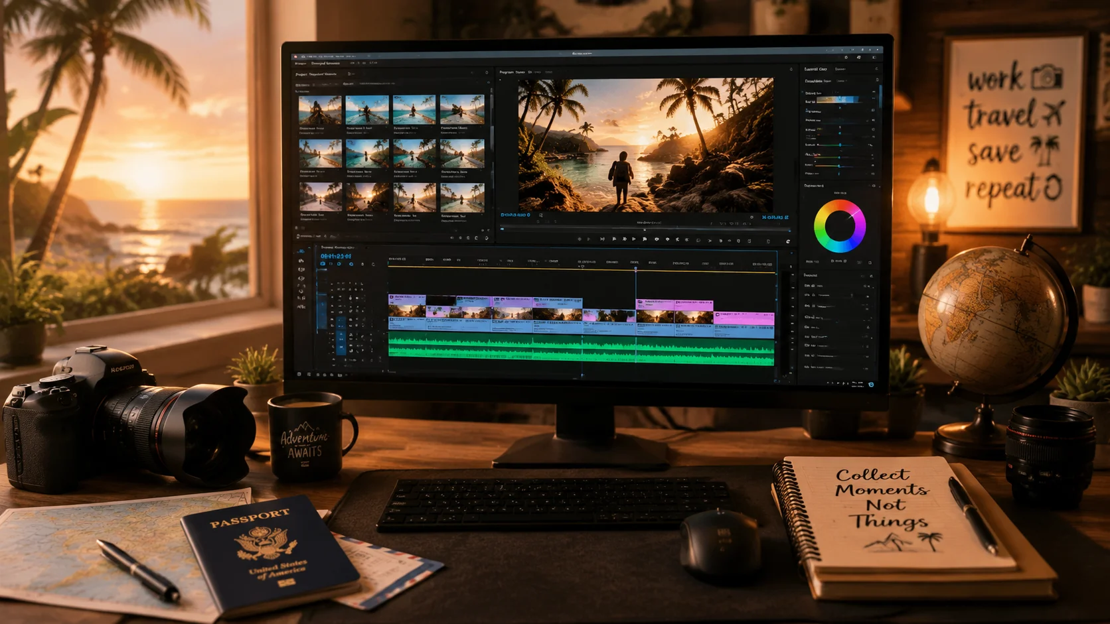This screenshot has height=624, width=1110.
Task: Start playback with the Program monitor play button
Action: 633,239
